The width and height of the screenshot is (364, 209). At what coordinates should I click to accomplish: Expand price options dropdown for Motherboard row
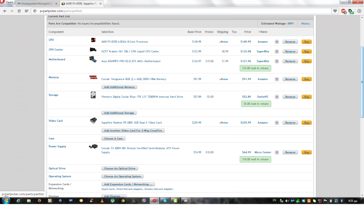pyautogui.click(x=277, y=61)
